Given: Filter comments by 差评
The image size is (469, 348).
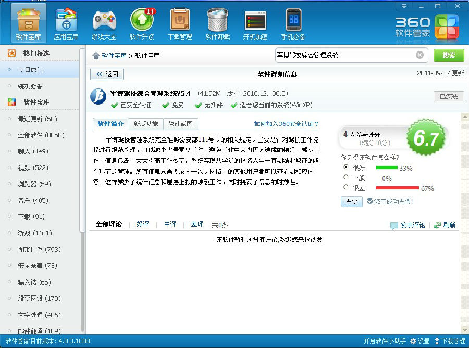Looking at the screenshot, I should point(197,224).
